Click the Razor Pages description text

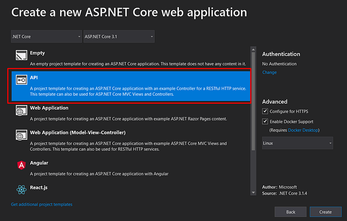point(128,119)
